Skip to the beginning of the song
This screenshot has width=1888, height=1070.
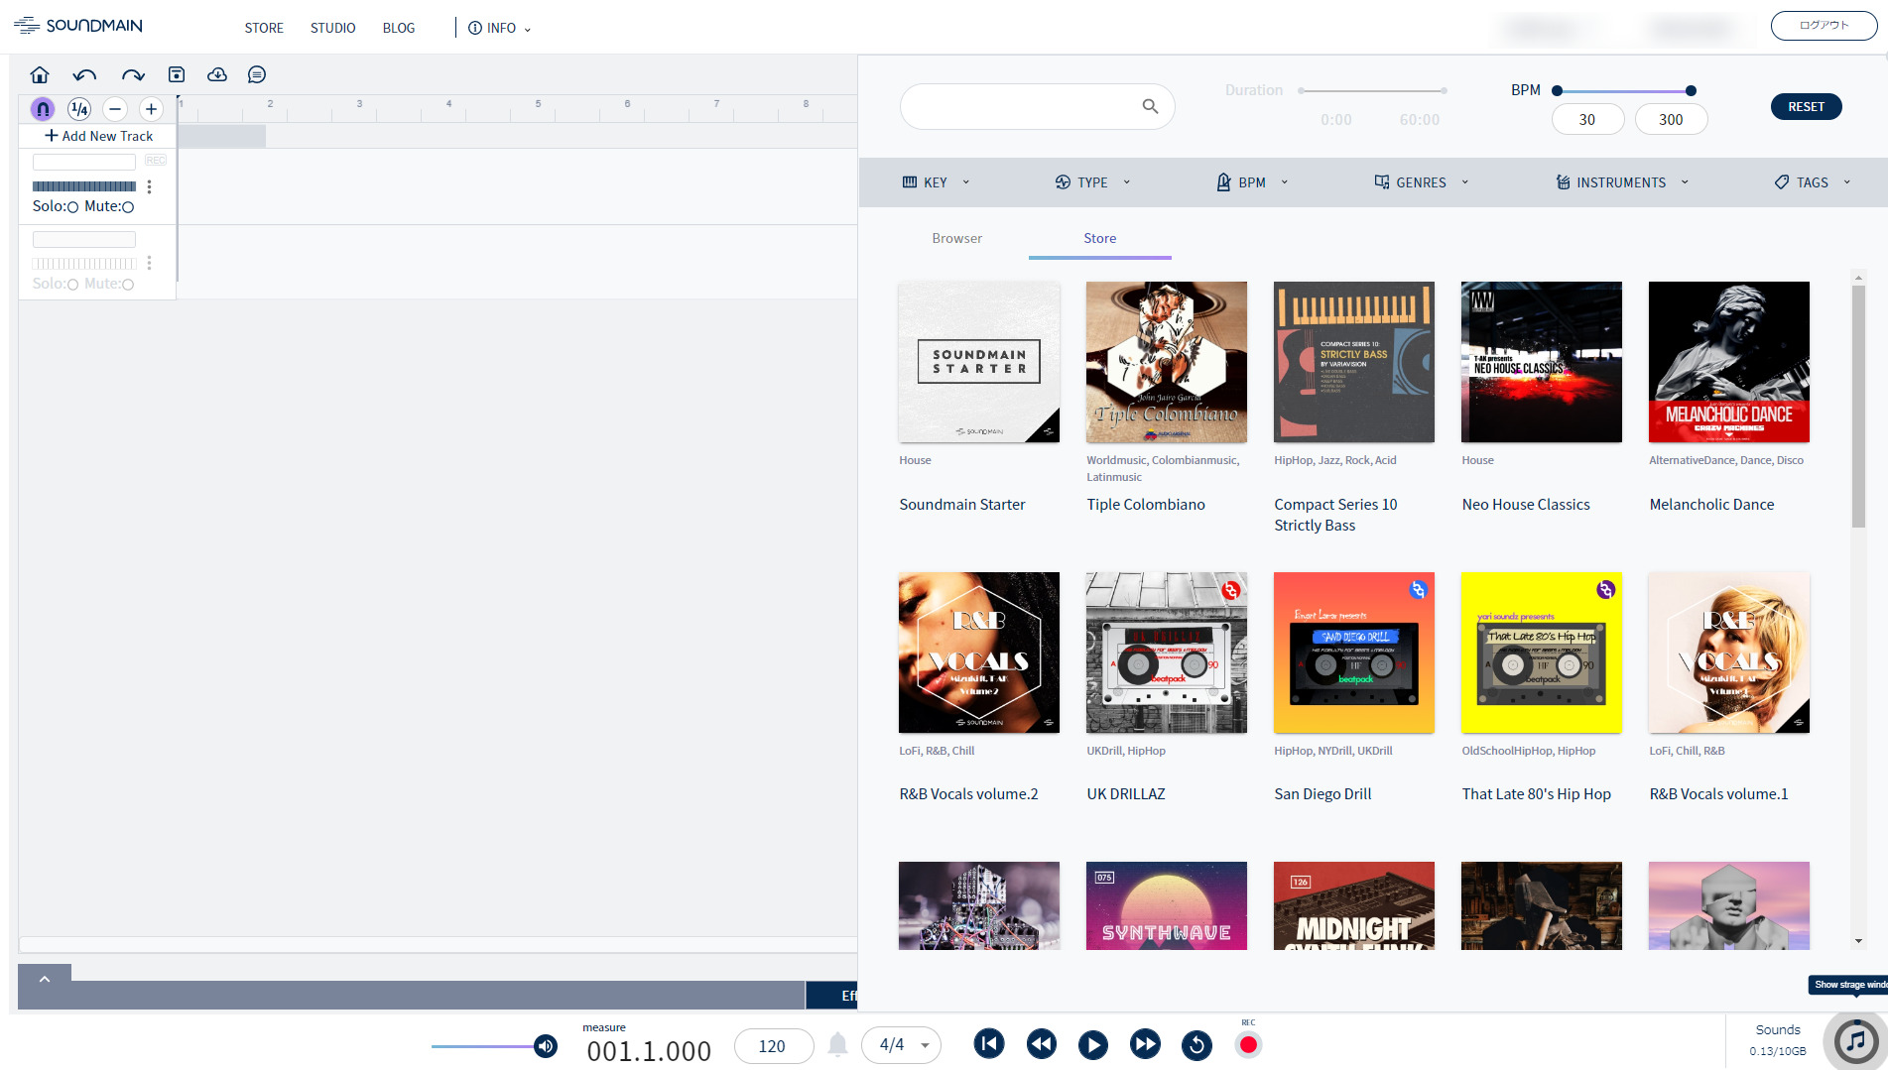point(989,1043)
